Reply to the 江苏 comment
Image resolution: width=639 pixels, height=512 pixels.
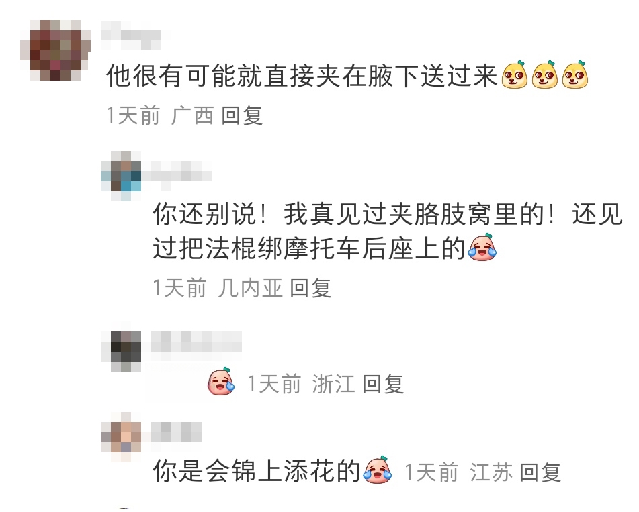pyautogui.click(x=540, y=472)
